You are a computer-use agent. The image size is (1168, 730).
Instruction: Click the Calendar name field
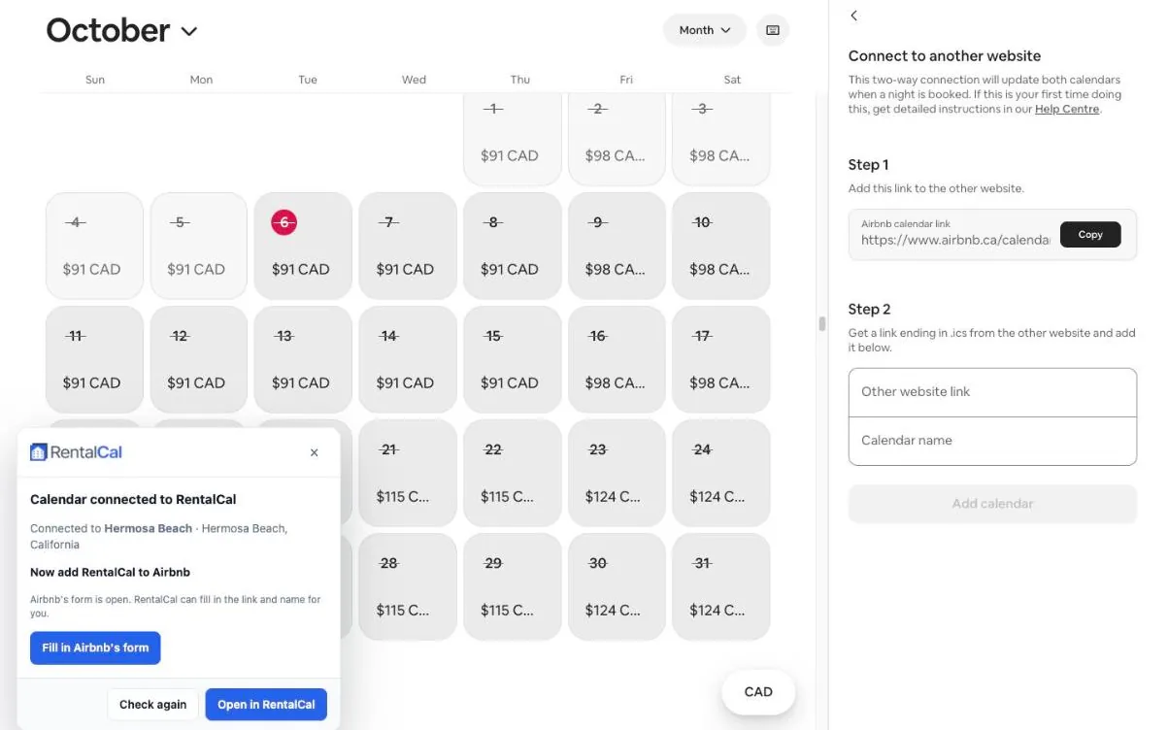point(992,441)
